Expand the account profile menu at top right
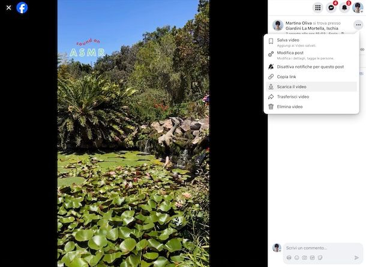Screen dimensions: 366x267 click(358, 8)
